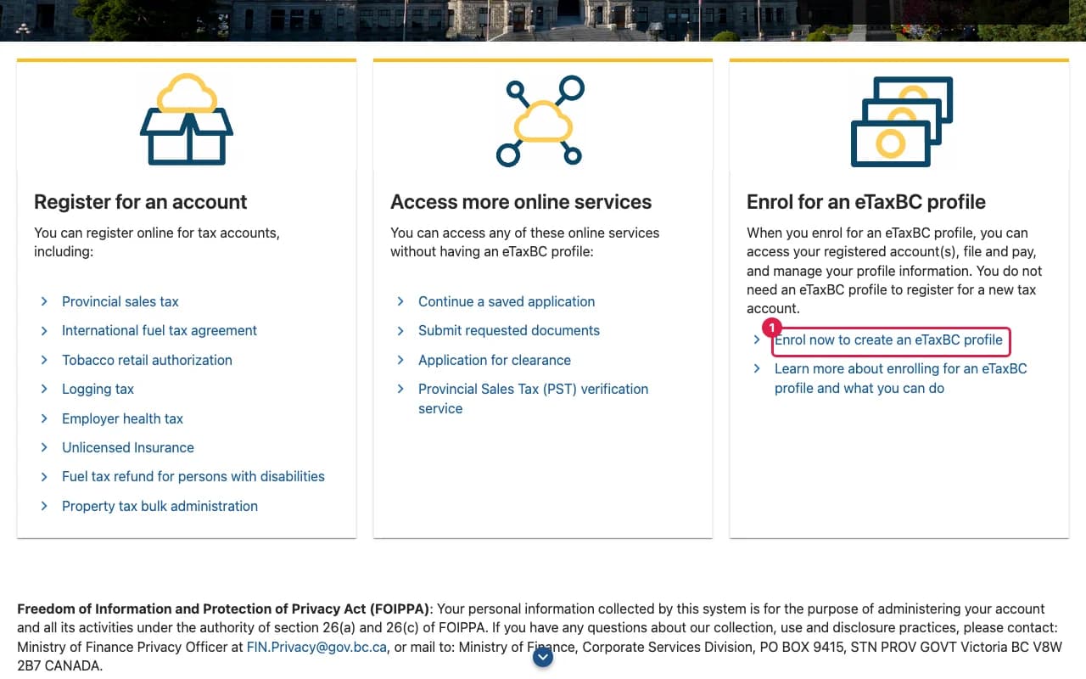Click the Enrol for an eTaxBC profile heading

click(x=866, y=202)
